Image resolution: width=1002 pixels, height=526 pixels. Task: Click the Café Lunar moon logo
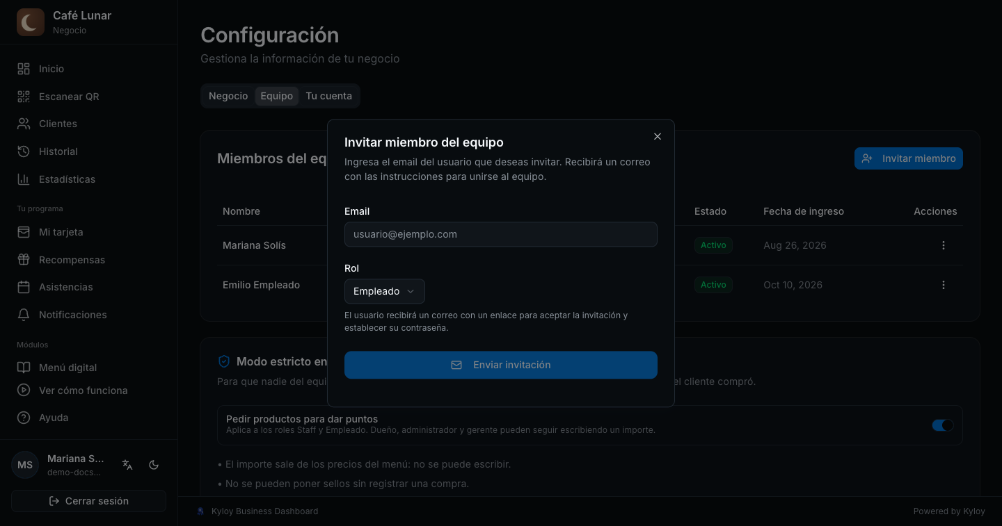[x=31, y=22]
